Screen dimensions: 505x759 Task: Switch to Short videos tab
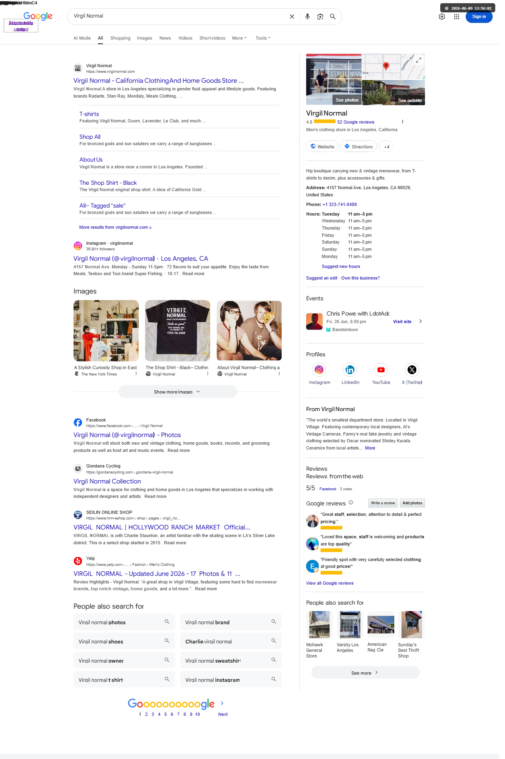pos(212,38)
